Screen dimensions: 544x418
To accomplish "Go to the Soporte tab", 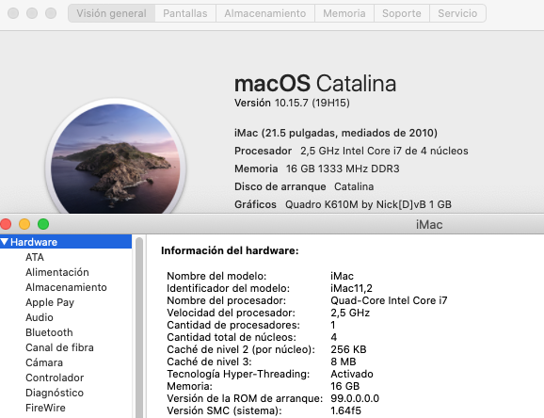I will pyautogui.click(x=402, y=13).
